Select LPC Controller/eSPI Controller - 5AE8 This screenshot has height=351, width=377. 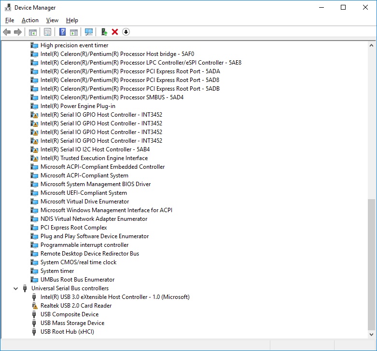tap(141, 63)
